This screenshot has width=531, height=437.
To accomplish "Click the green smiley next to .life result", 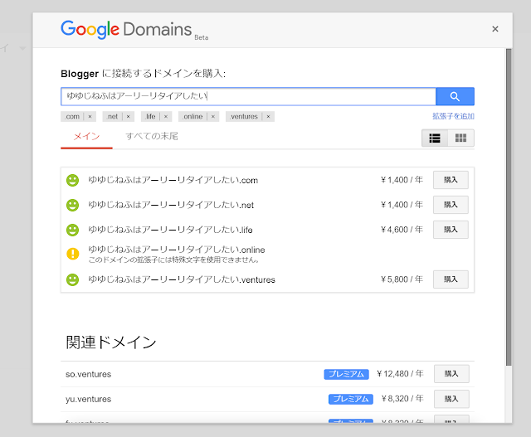I will click(72, 231).
